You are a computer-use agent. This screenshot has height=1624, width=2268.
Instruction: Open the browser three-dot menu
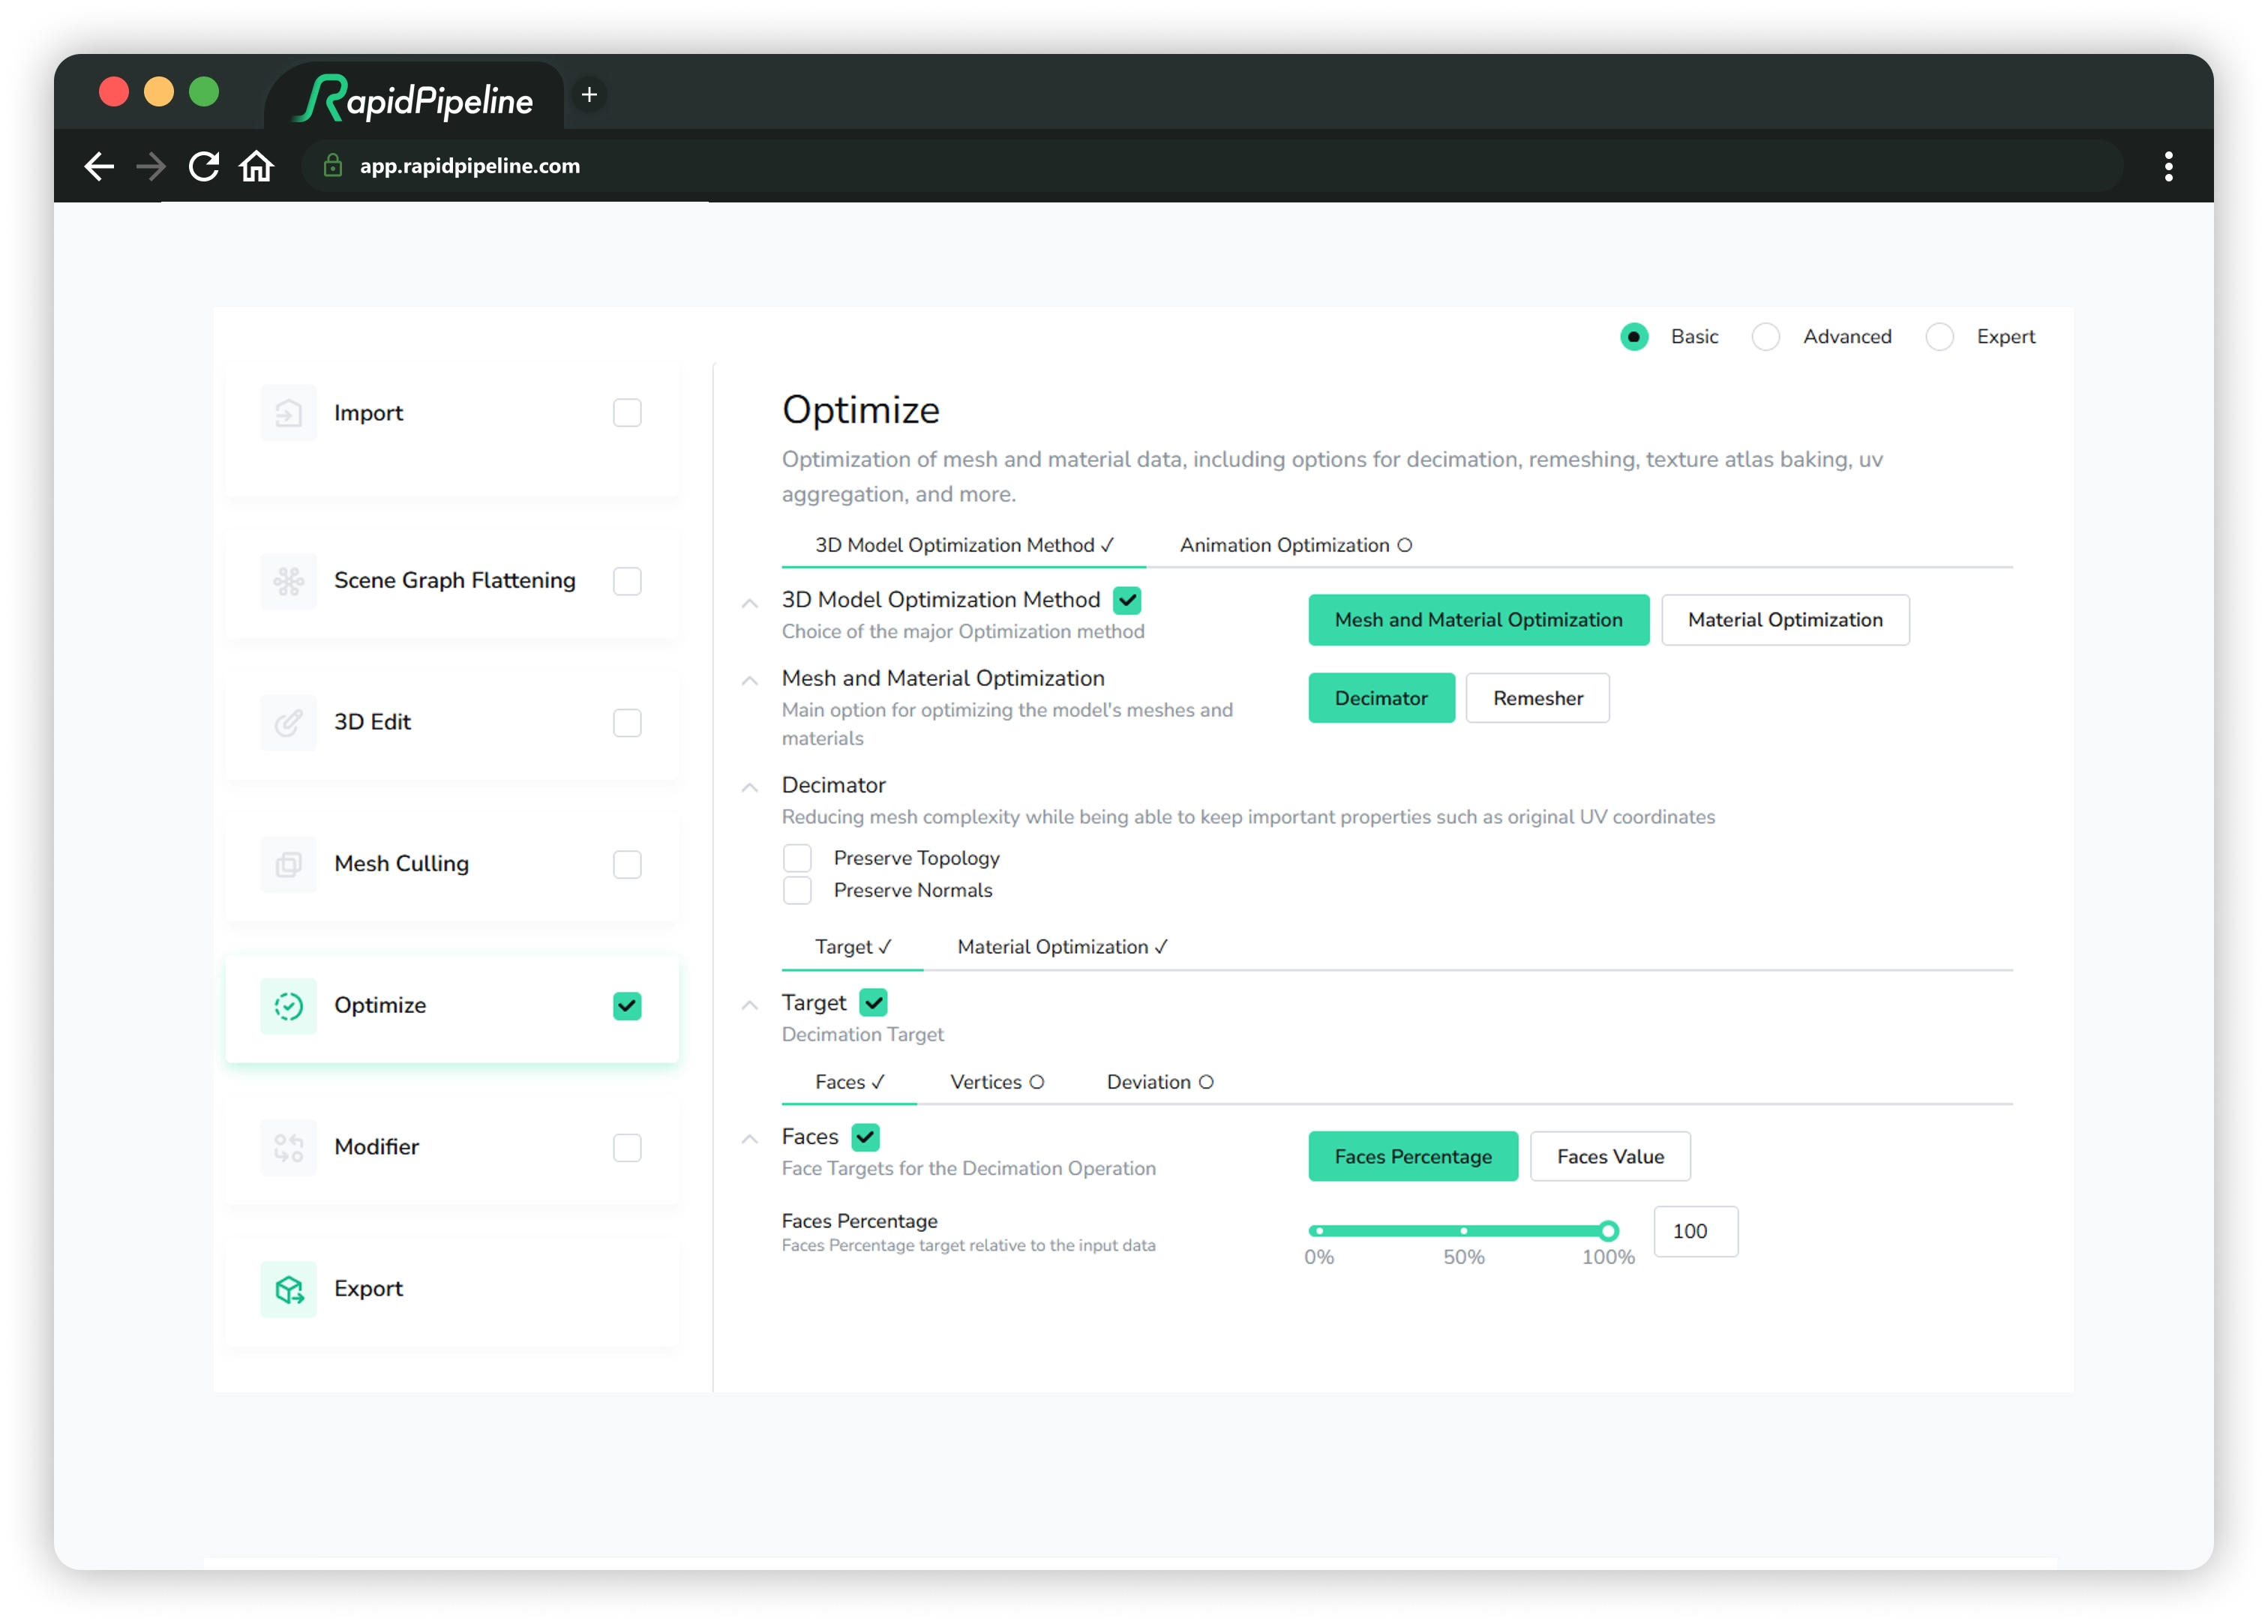[2168, 166]
